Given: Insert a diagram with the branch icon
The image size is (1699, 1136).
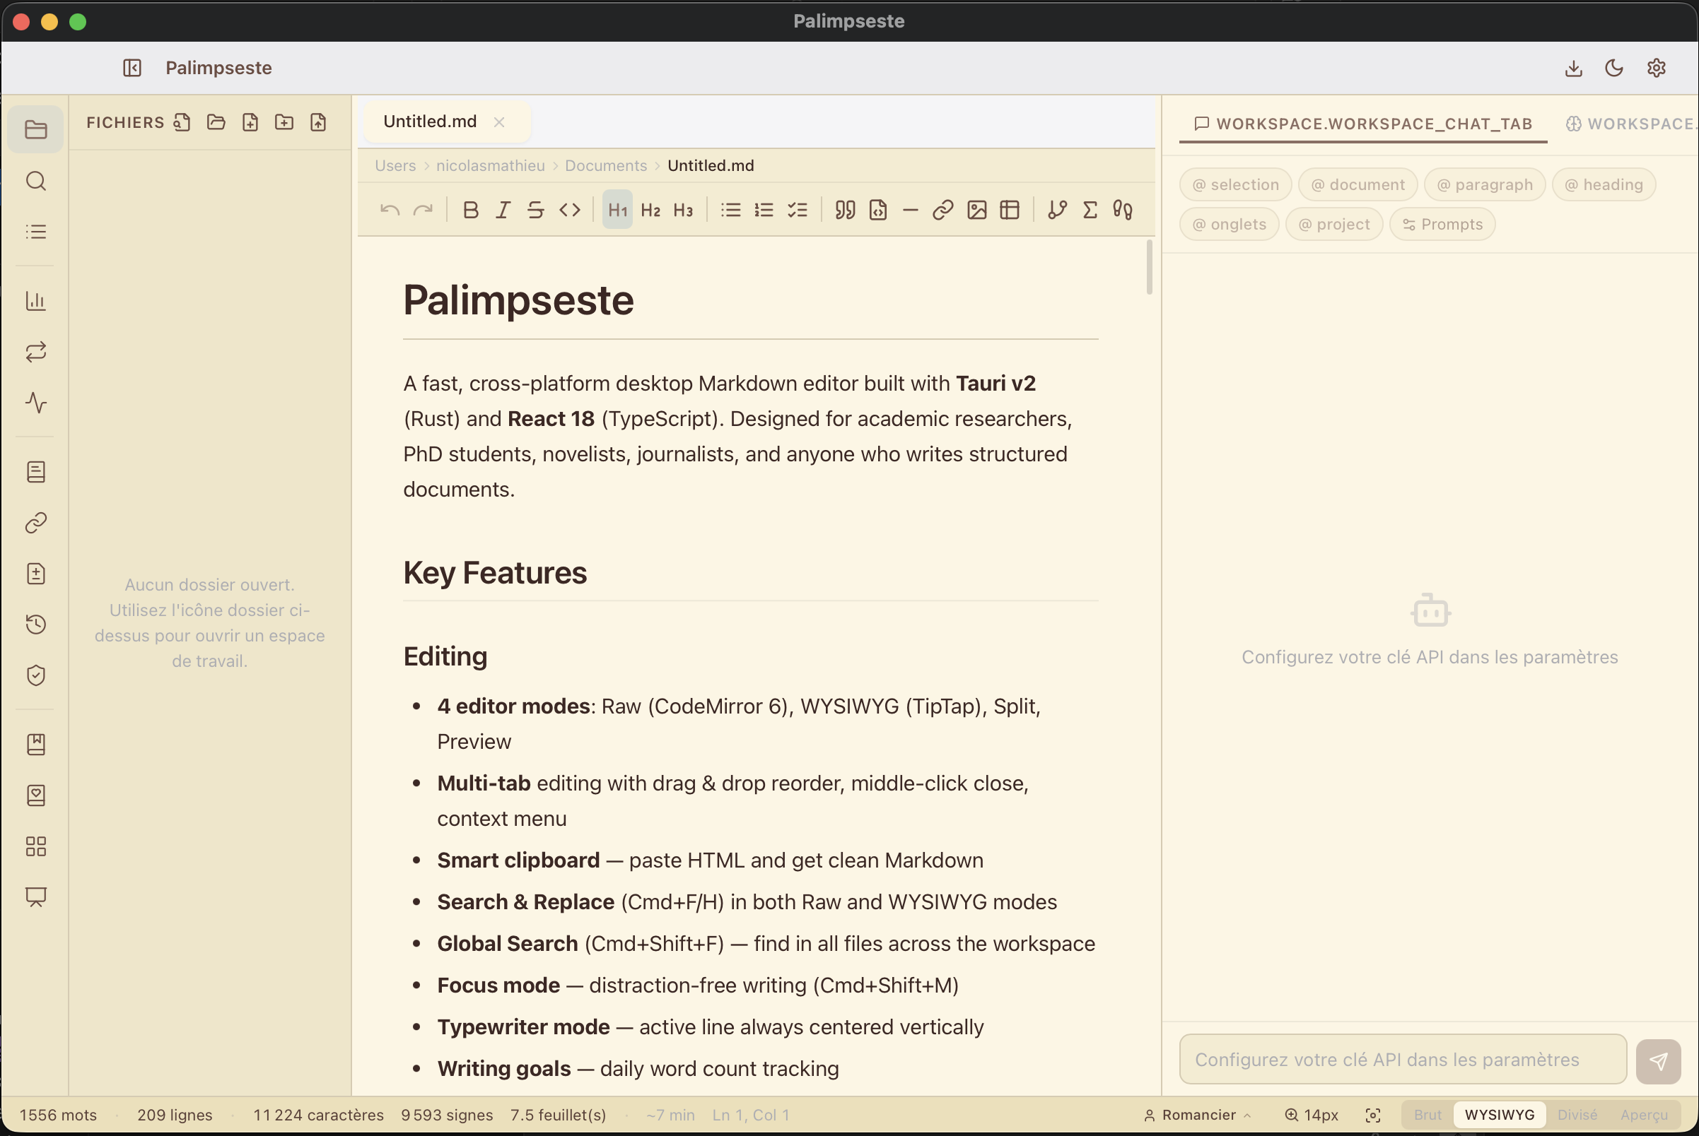Looking at the screenshot, I should pos(1057,210).
